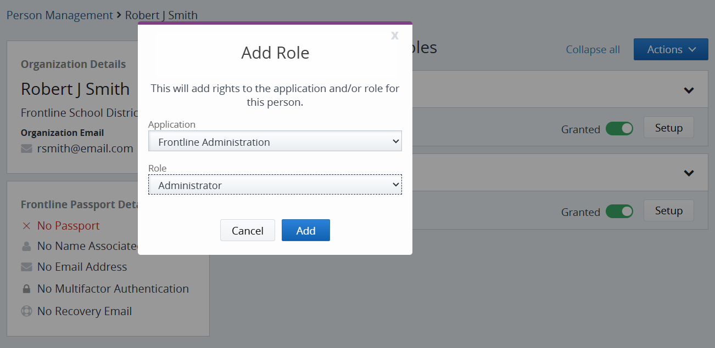Collapse the second role section chevron
This screenshot has height=348, width=715.
(x=689, y=173)
